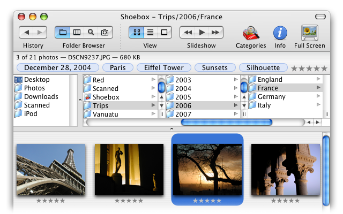The width and height of the screenshot is (343, 214).
Task: Switch to list view
Action: [x=150, y=32]
